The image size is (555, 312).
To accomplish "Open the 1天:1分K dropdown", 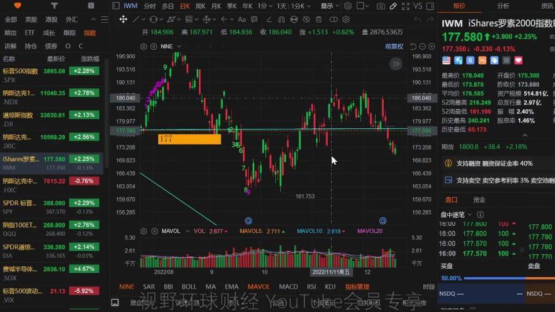I will 294,6.
